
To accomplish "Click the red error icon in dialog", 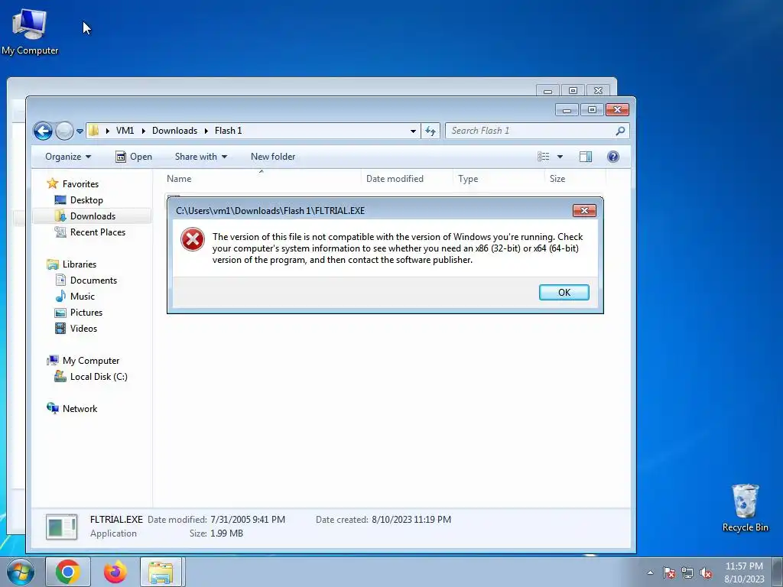I will coord(192,239).
